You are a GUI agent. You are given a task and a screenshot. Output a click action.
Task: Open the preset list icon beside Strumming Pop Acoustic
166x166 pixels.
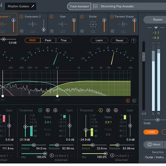coord(95,6)
